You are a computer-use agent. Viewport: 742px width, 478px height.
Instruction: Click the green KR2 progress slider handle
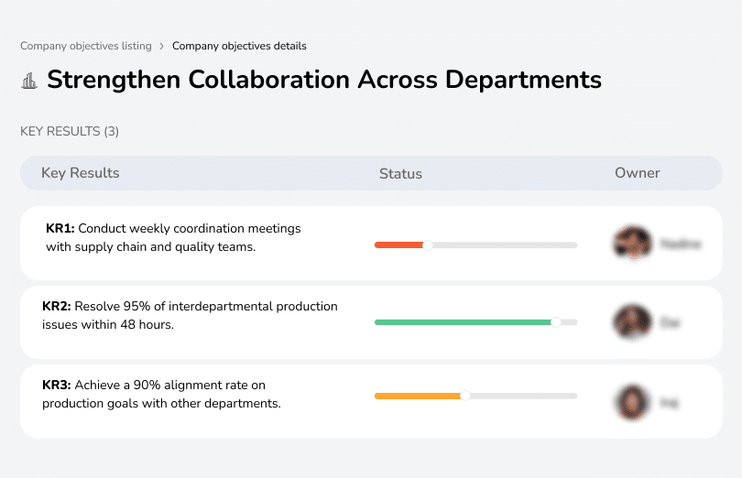point(555,322)
